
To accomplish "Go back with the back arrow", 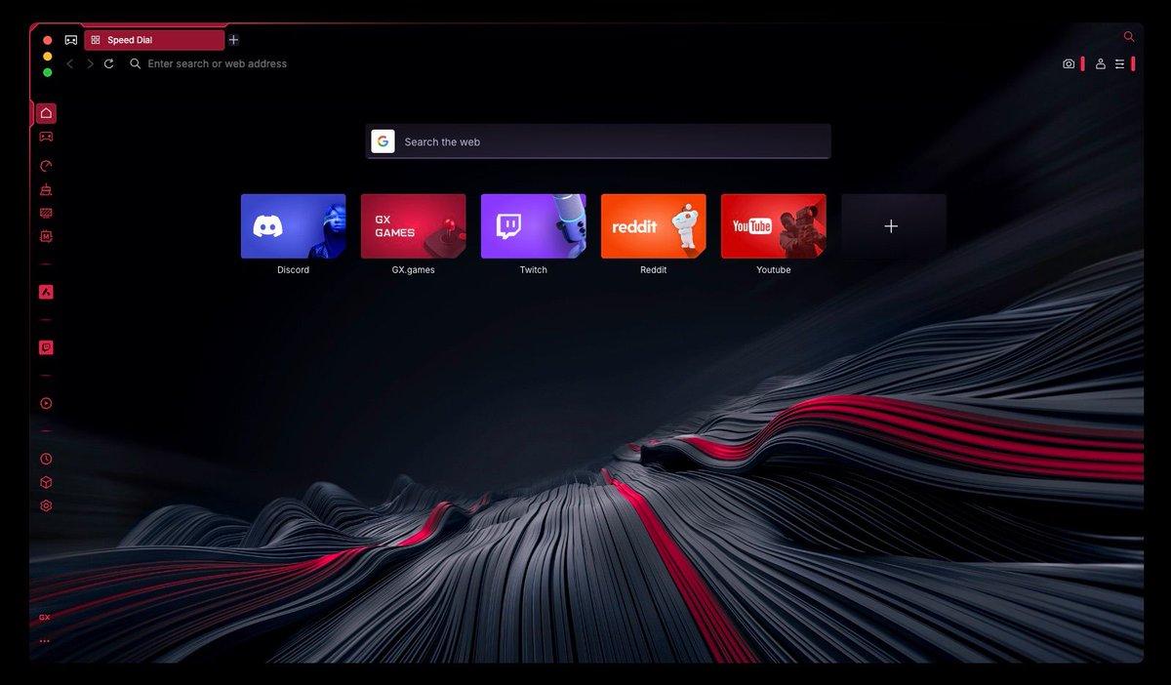I will pyautogui.click(x=69, y=63).
